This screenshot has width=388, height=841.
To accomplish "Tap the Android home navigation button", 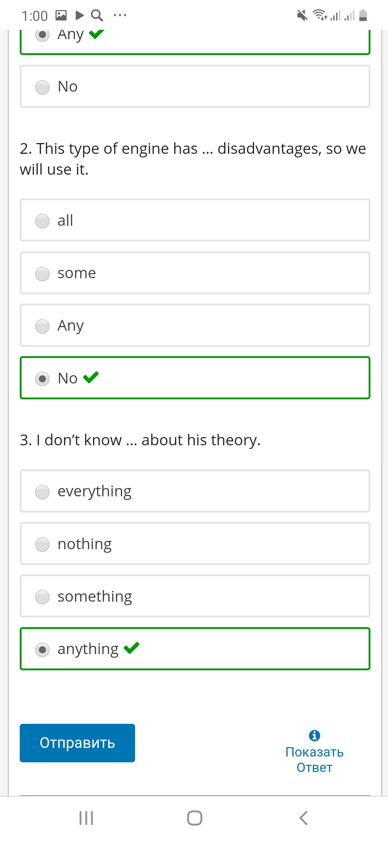I will [194, 818].
